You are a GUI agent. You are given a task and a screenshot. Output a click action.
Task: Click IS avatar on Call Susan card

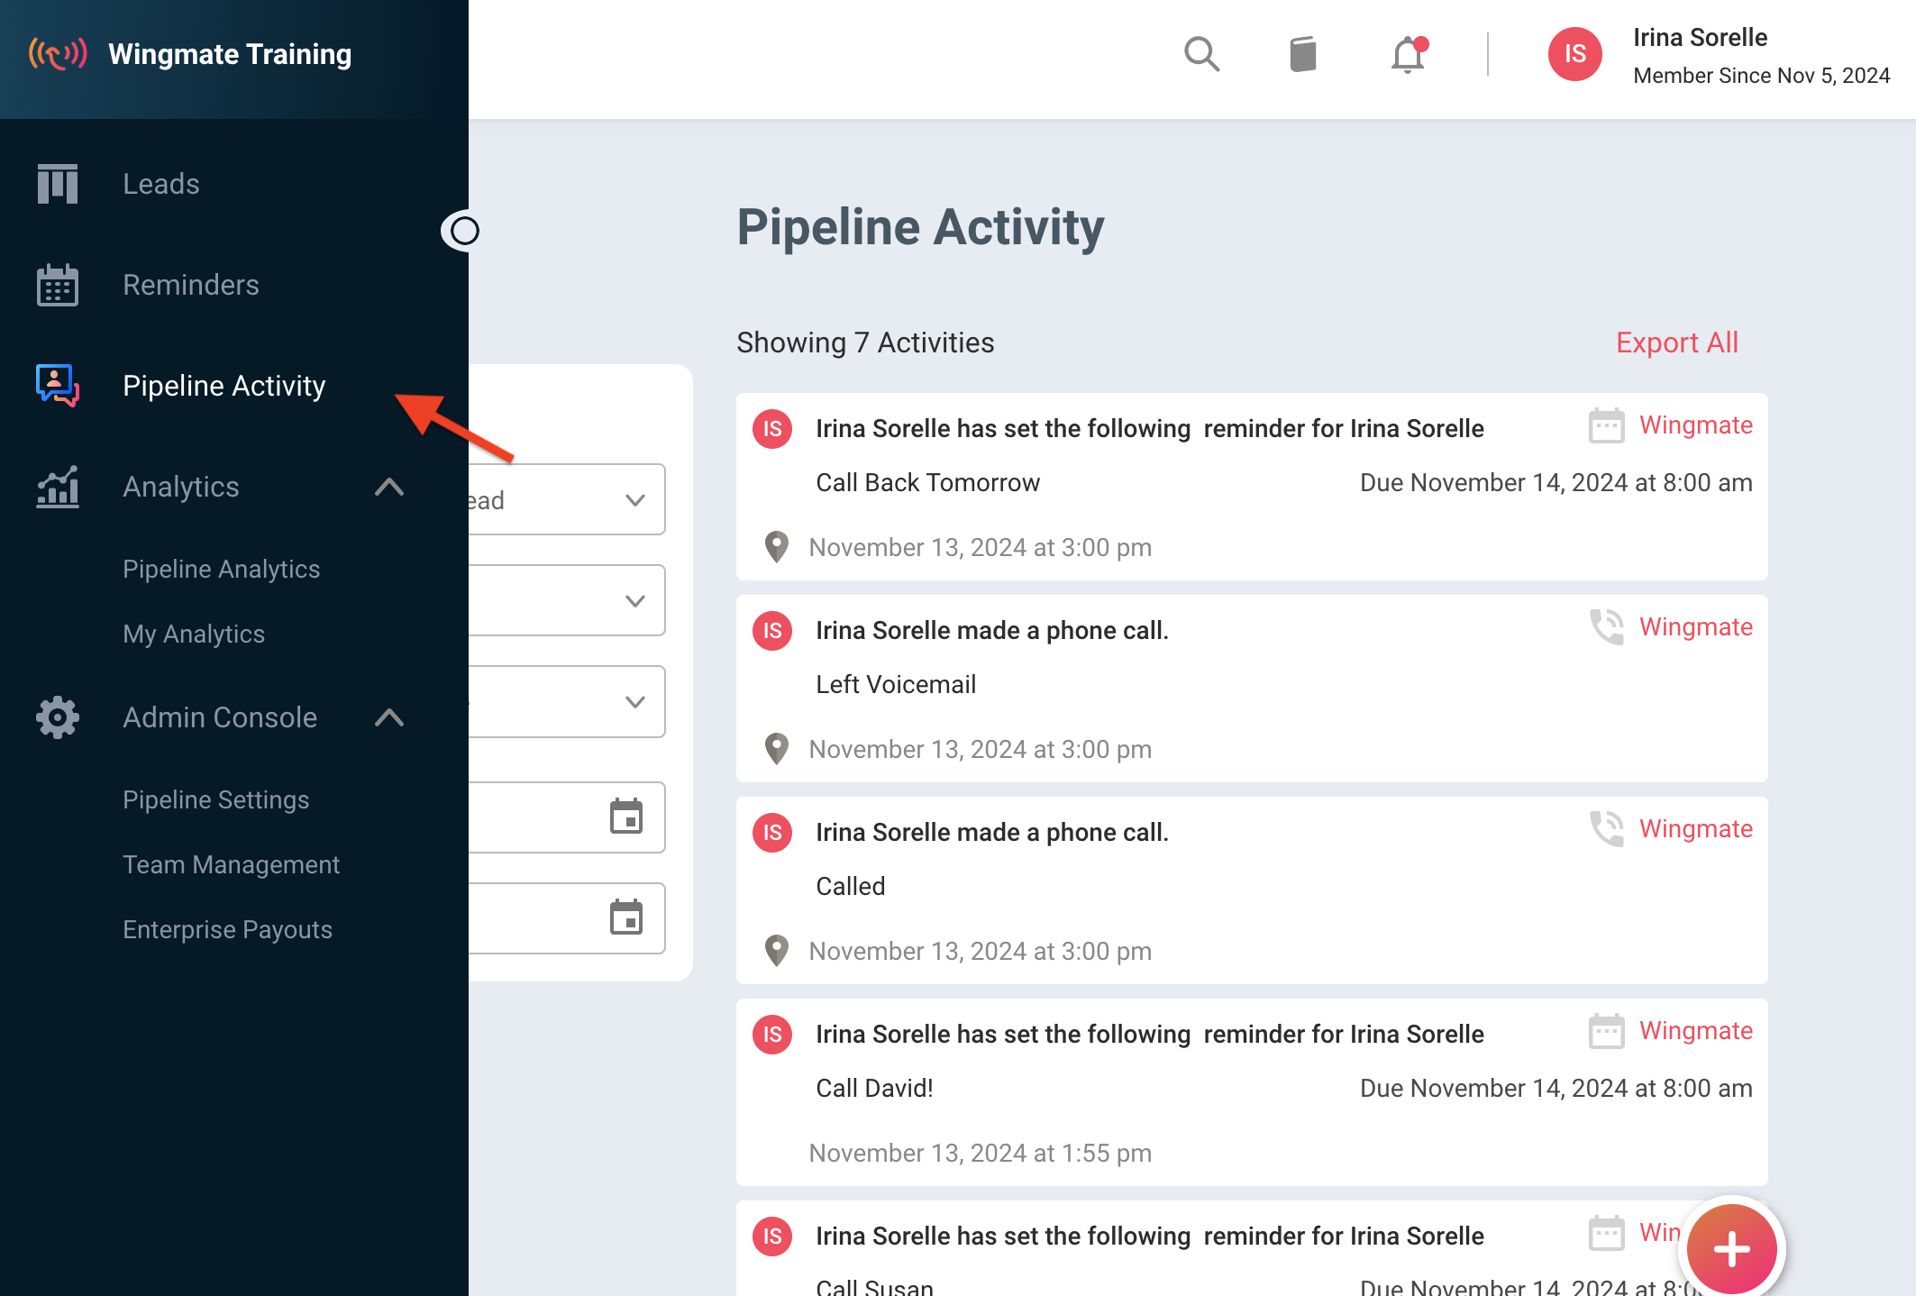[772, 1237]
